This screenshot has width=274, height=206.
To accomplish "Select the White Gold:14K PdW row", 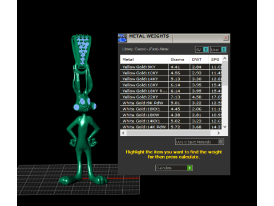I will [171, 127].
